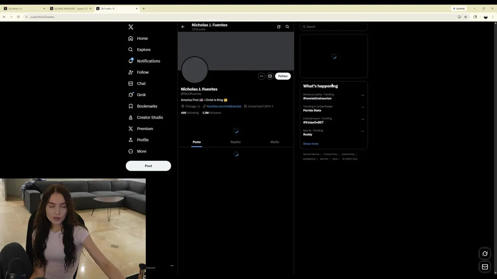Open options for #loveisblindreunion trend
The height and width of the screenshot is (279, 497).
pos(363,95)
